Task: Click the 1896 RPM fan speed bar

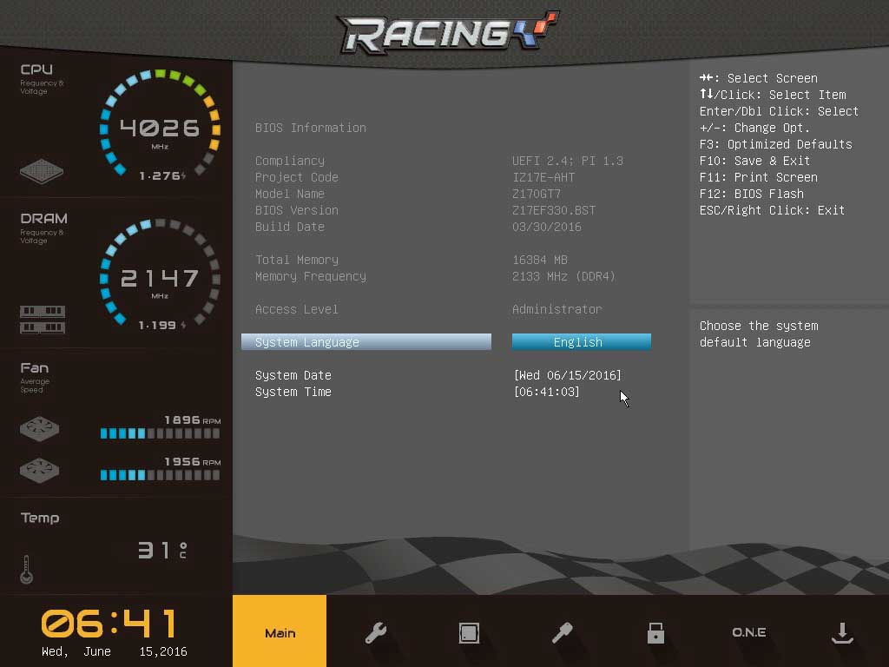Action: [160, 434]
